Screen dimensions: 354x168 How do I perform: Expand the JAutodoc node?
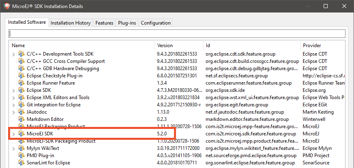pos(14,112)
